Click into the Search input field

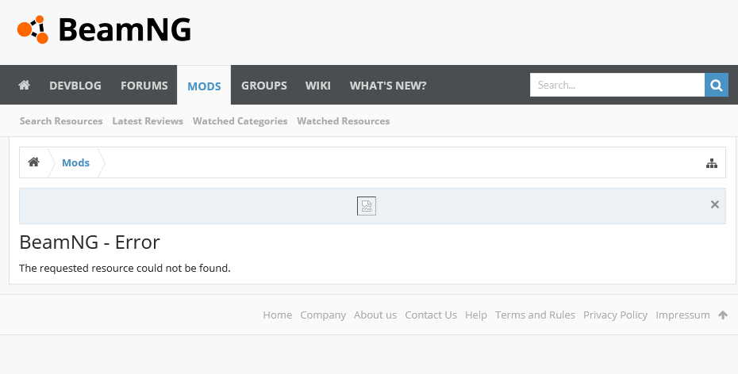coord(617,85)
